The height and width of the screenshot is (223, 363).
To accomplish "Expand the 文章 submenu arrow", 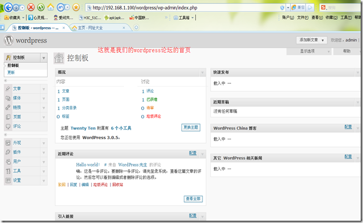I will [x=44, y=89].
